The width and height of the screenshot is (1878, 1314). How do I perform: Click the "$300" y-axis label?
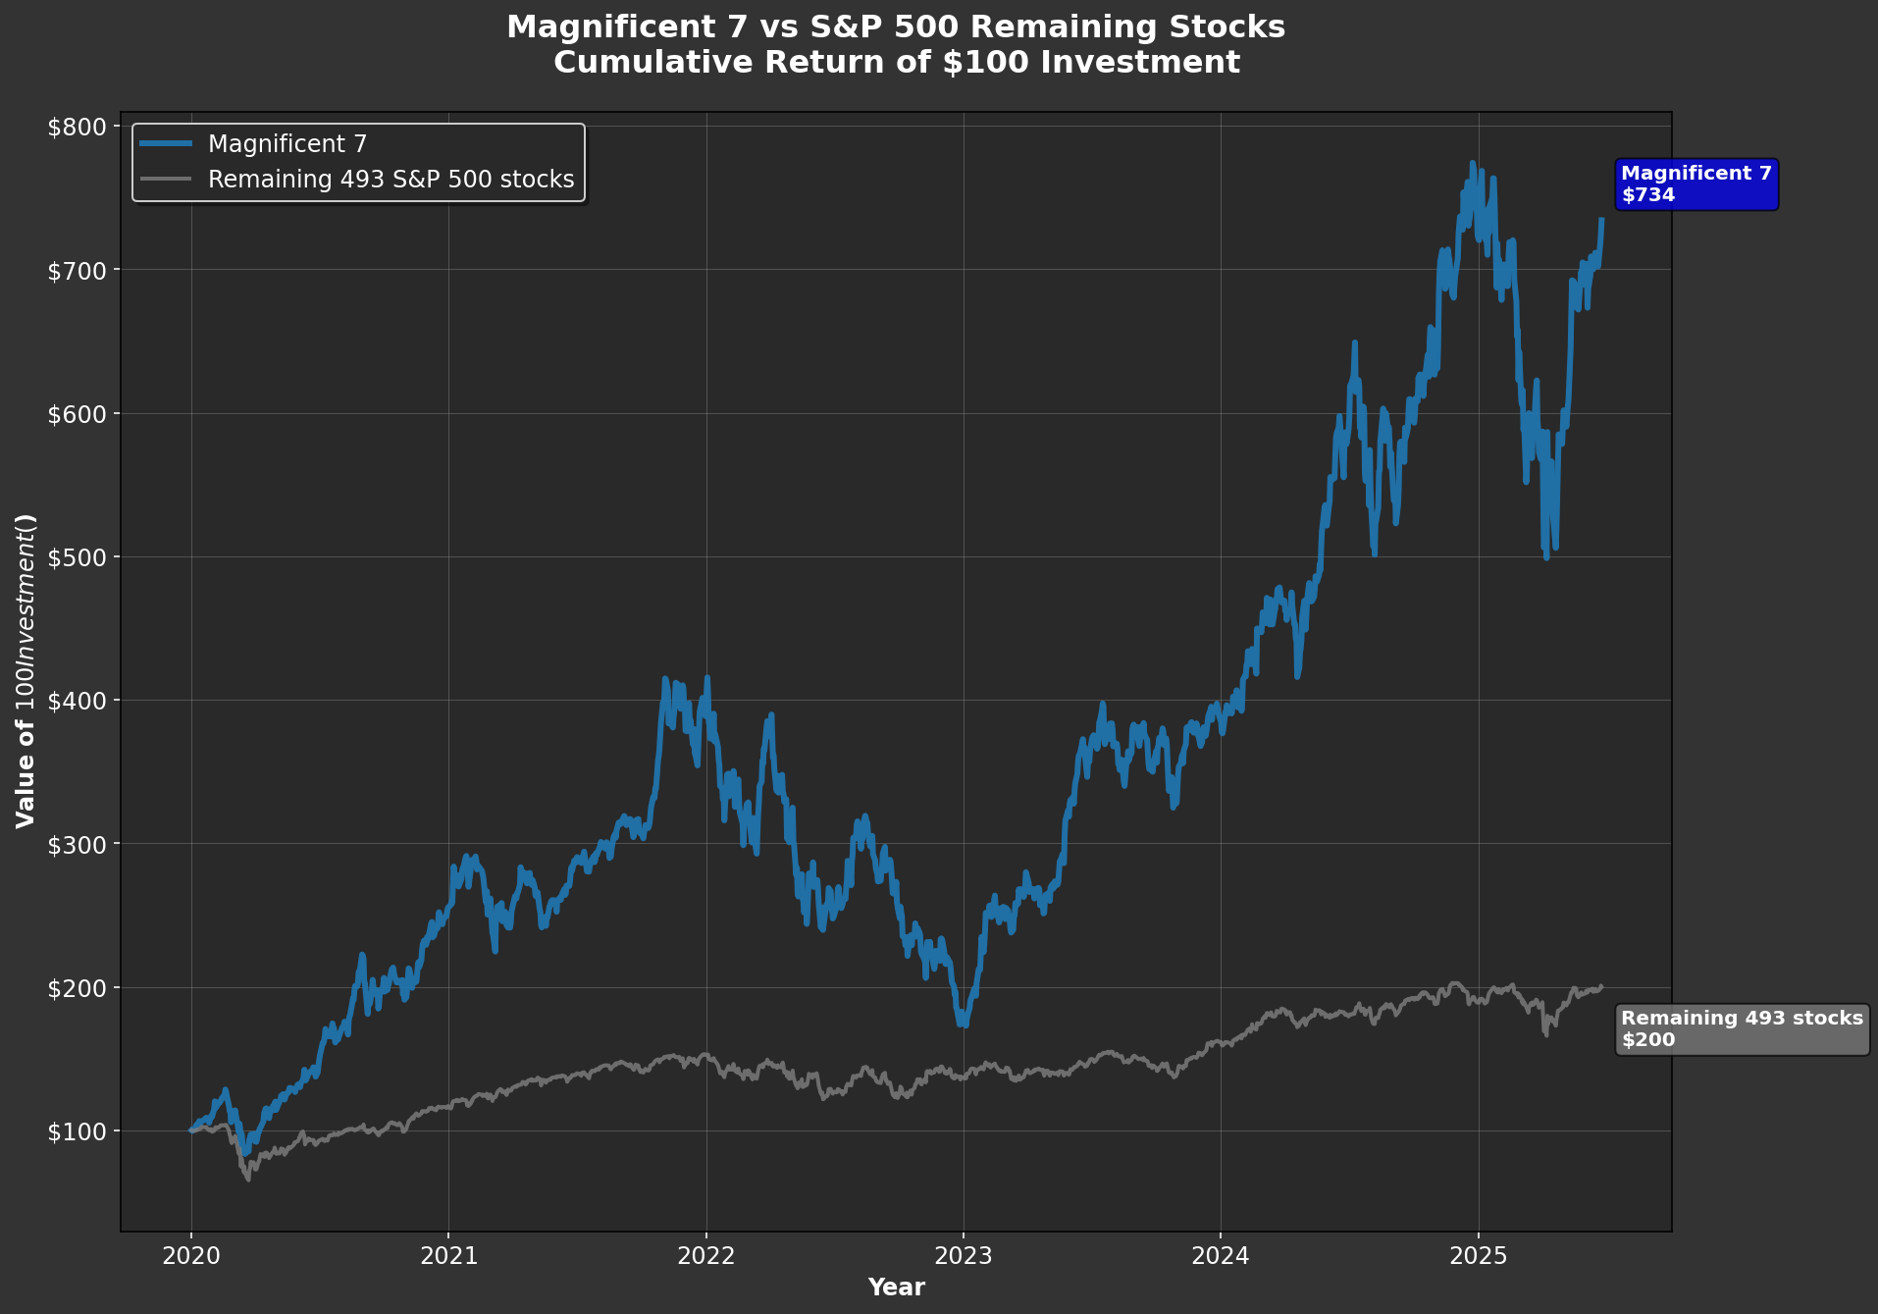pyautogui.click(x=78, y=844)
